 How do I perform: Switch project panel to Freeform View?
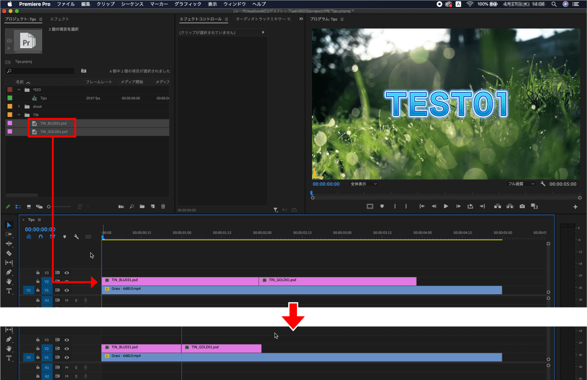tap(39, 207)
